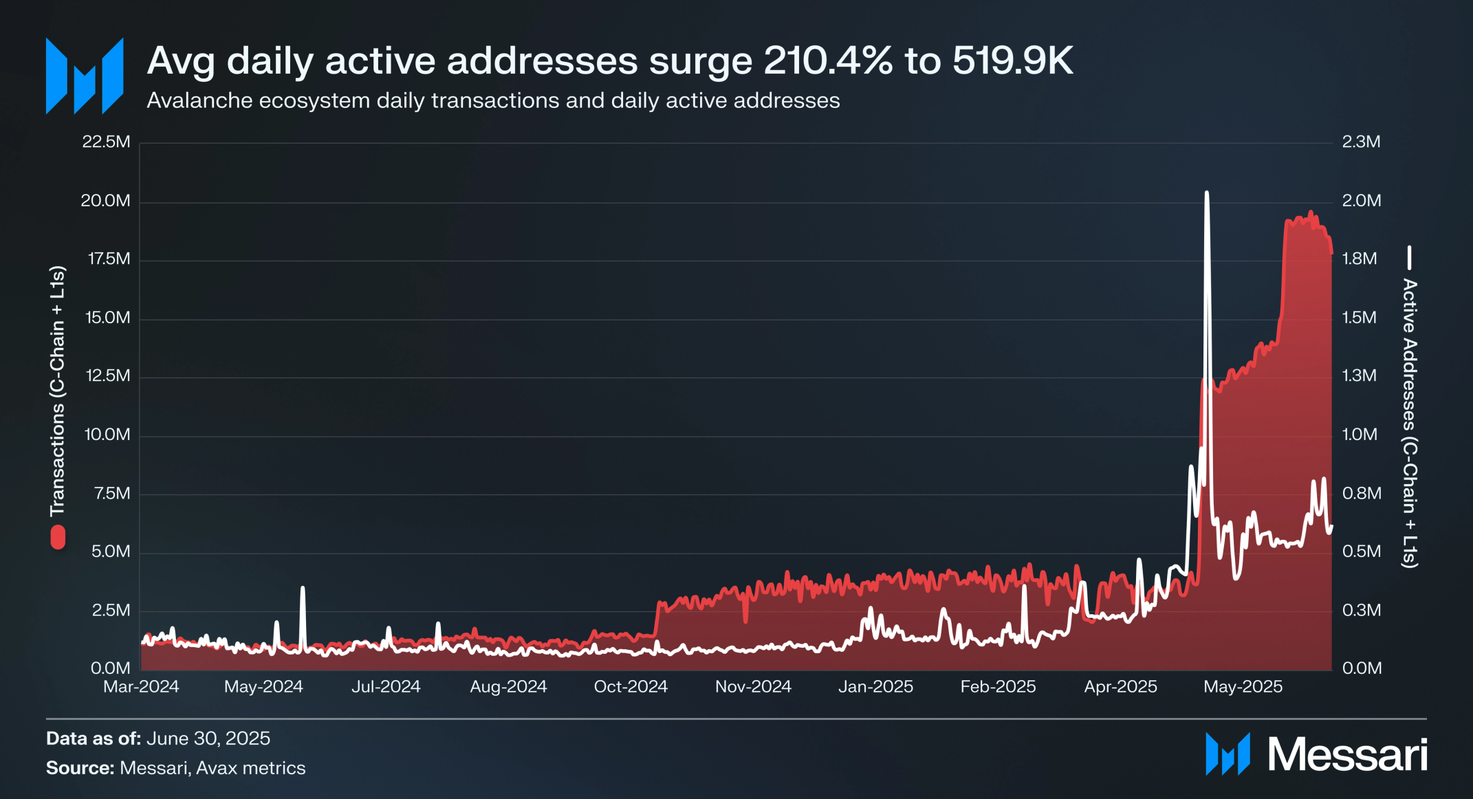This screenshot has width=1473, height=799.
Task: Click the blue Messari icon in the footer
Action: 1227,754
